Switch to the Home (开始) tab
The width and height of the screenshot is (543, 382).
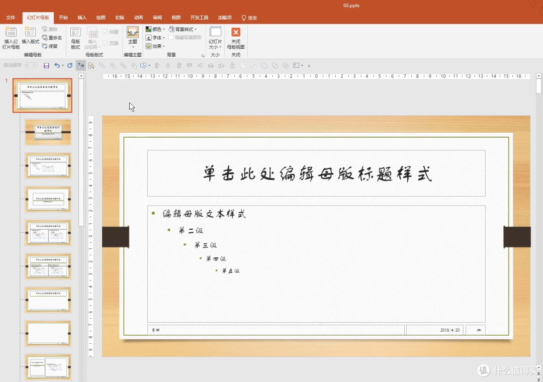pos(63,18)
